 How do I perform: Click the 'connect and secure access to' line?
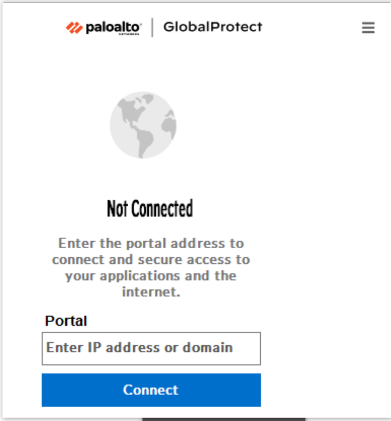(151, 259)
